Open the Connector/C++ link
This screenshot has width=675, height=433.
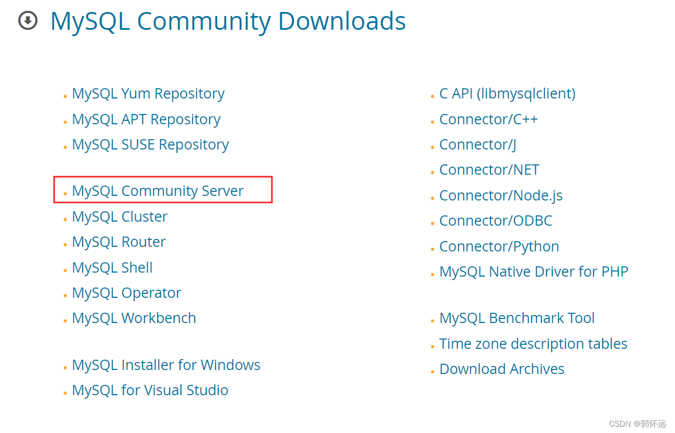[488, 119]
